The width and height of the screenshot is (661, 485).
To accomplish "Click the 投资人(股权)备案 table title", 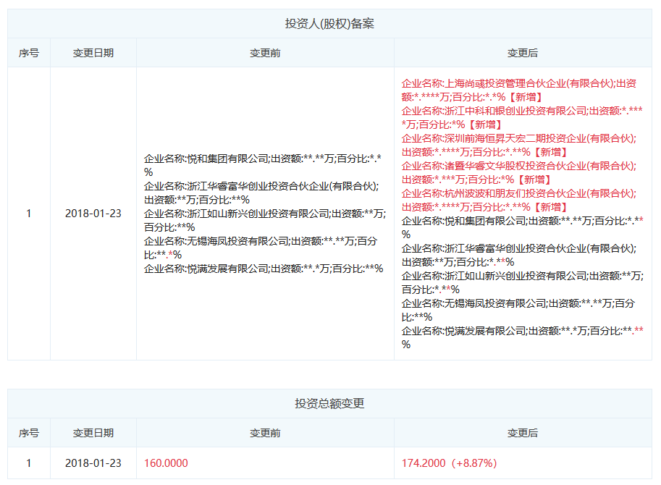I will click(329, 24).
